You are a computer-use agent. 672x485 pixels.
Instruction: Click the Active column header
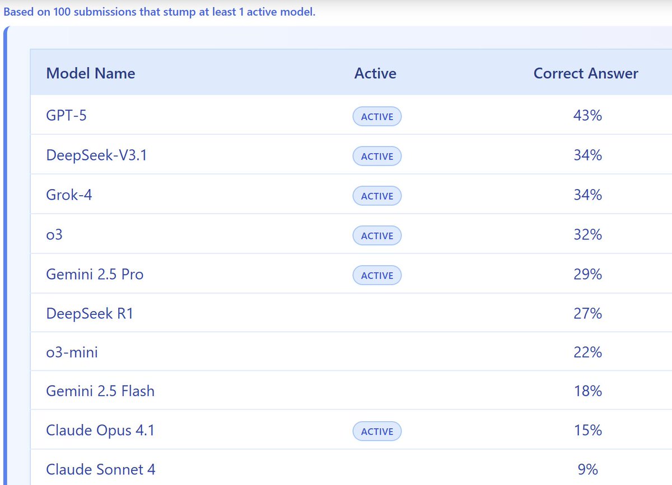click(x=375, y=73)
